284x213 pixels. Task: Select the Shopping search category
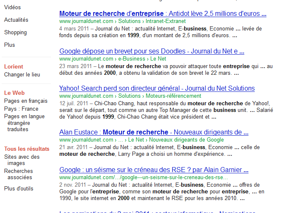coord(15,33)
